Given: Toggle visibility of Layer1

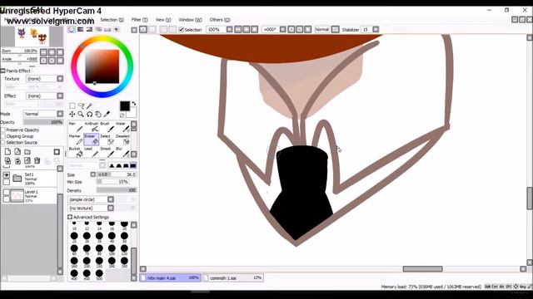Looking at the screenshot, I should [x=6, y=192].
